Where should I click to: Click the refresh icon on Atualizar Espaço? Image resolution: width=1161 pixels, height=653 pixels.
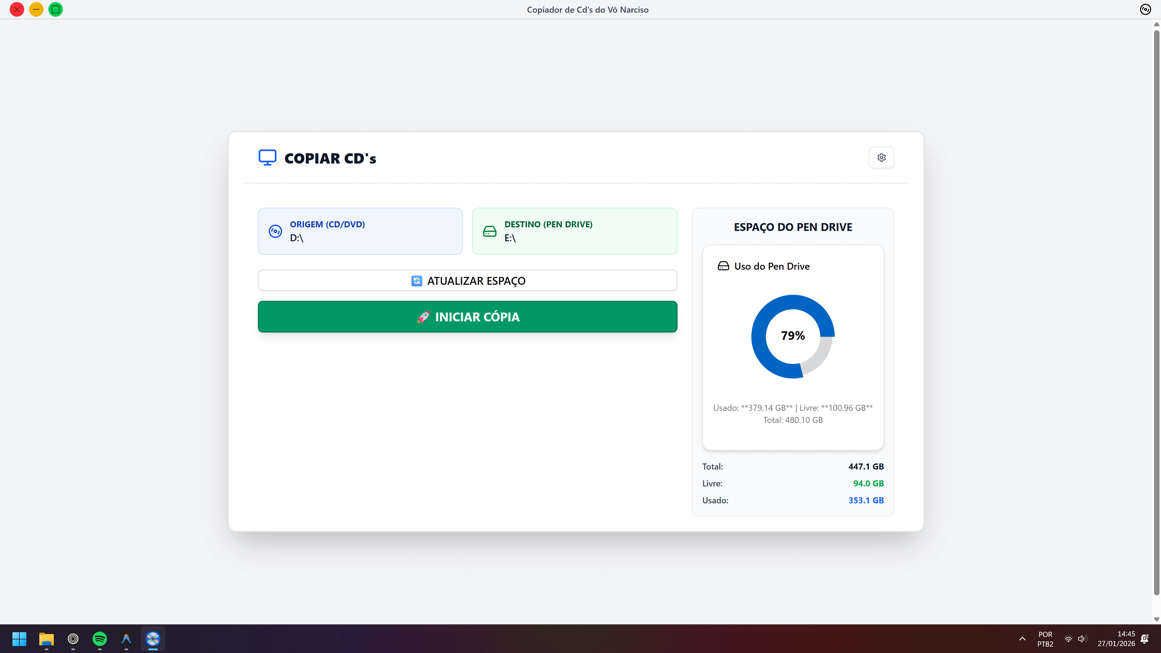(x=416, y=281)
